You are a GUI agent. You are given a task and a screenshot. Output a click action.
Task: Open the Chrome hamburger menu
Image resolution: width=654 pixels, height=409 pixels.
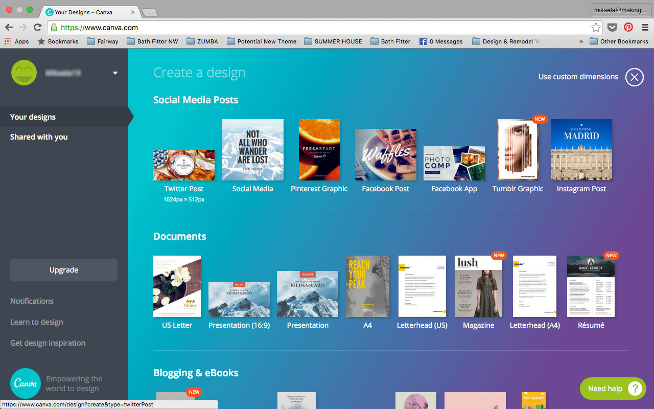tap(645, 28)
